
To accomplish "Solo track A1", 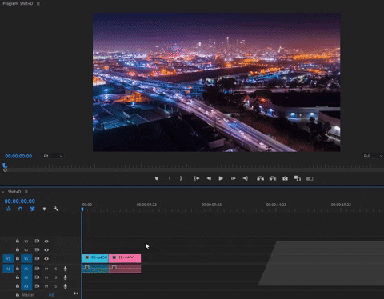I will pos(56,269).
